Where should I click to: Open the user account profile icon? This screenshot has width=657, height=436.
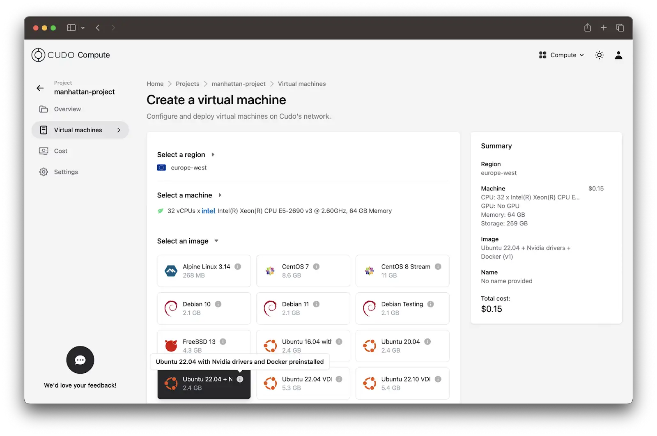click(x=618, y=55)
